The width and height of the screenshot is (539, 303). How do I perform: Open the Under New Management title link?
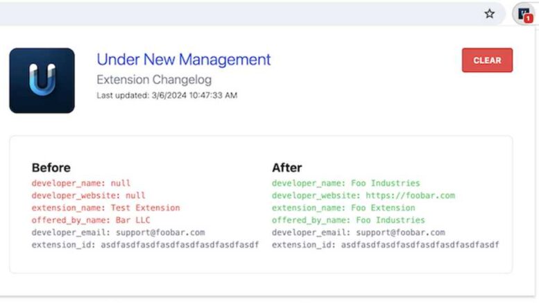coord(183,60)
